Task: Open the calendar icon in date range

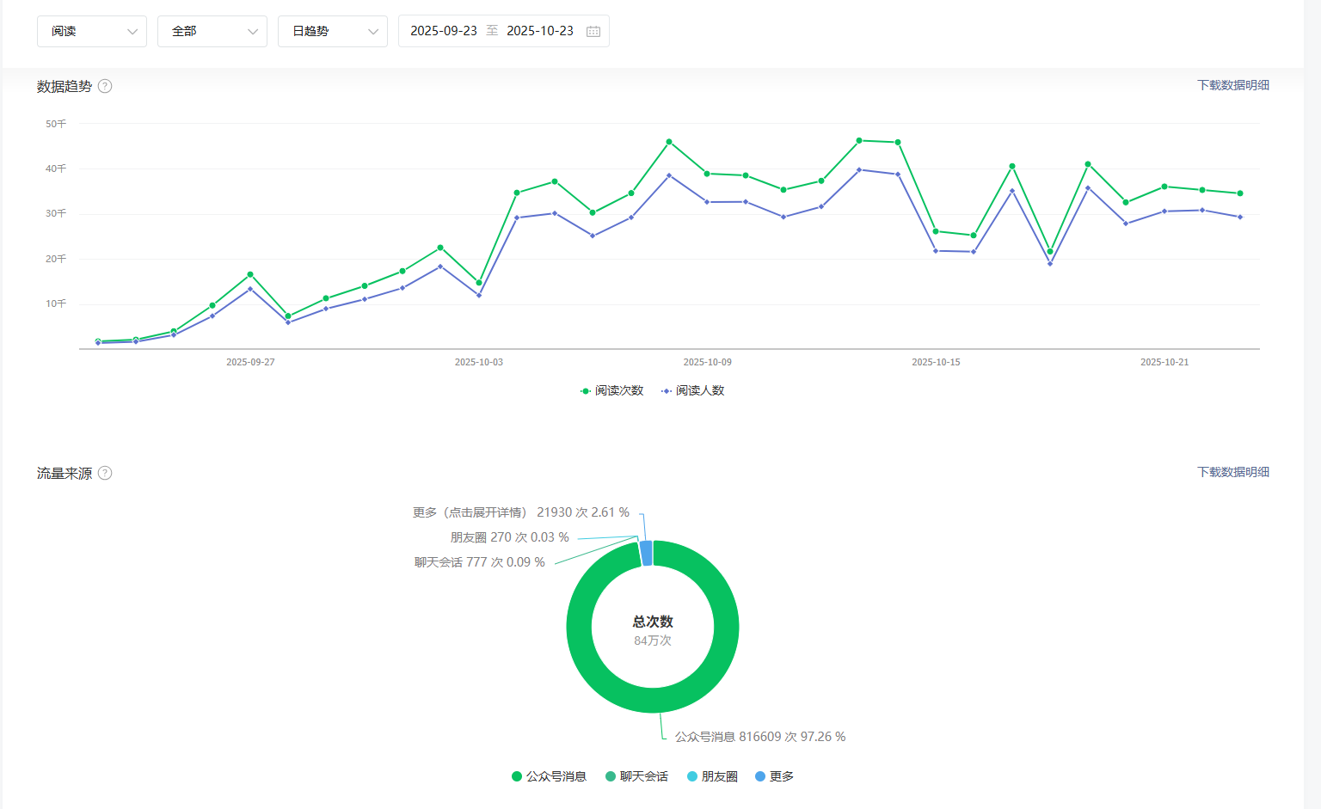Action: coord(593,31)
